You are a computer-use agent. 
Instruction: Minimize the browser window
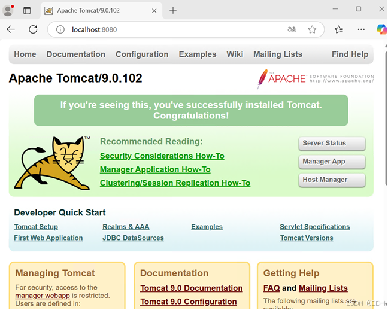(x=335, y=9)
